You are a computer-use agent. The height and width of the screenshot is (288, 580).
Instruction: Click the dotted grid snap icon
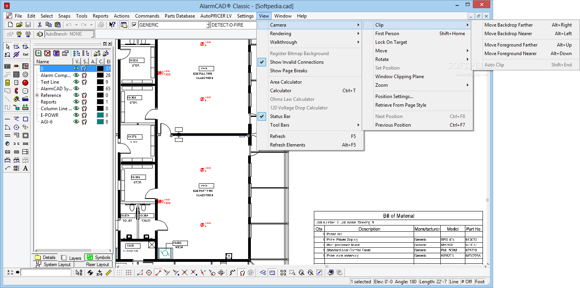point(120,272)
